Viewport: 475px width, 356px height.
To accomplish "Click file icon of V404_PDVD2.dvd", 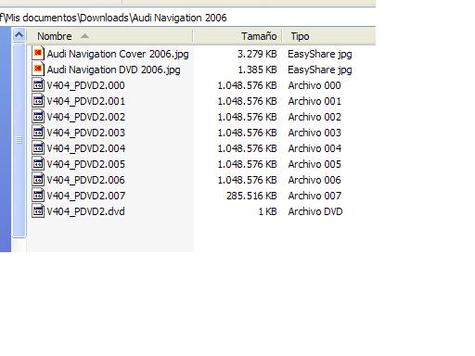I will pos(38,210).
